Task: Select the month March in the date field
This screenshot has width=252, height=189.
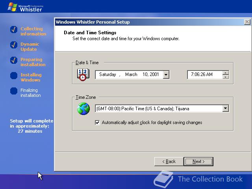Action: [x=131, y=74]
